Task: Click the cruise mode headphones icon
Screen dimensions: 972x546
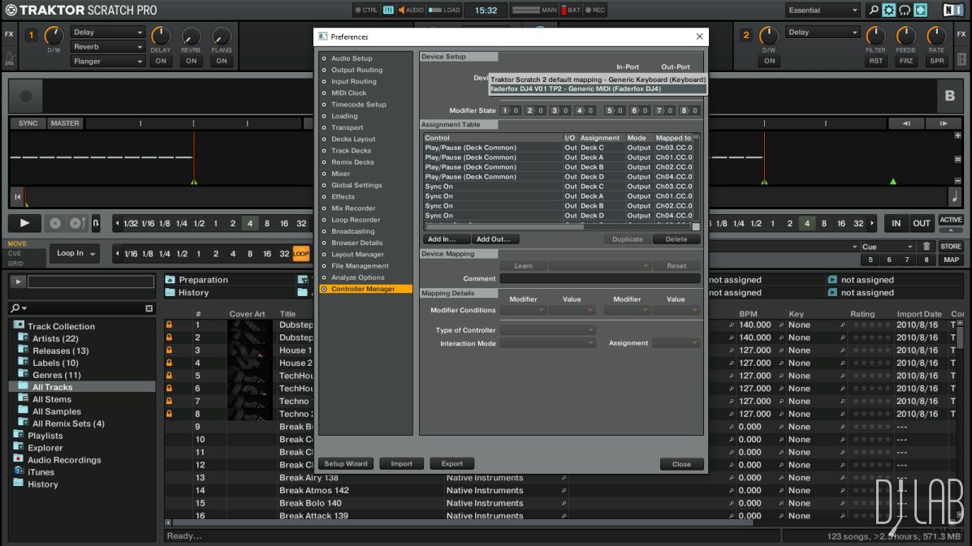Action: (905, 11)
